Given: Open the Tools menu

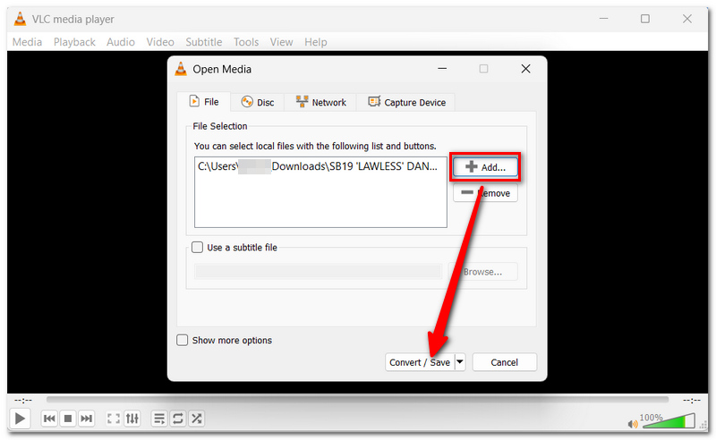Looking at the screenshot, I should [x=246, y=42].
